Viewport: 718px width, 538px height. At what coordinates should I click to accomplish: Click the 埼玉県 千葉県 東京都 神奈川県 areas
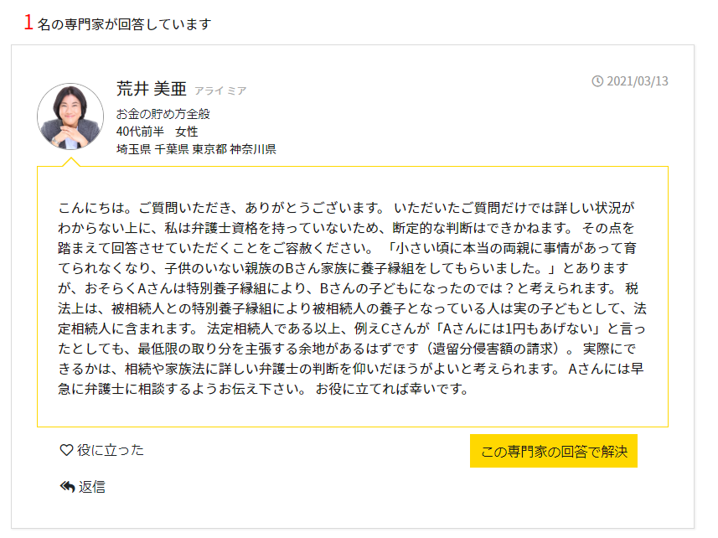196,149
